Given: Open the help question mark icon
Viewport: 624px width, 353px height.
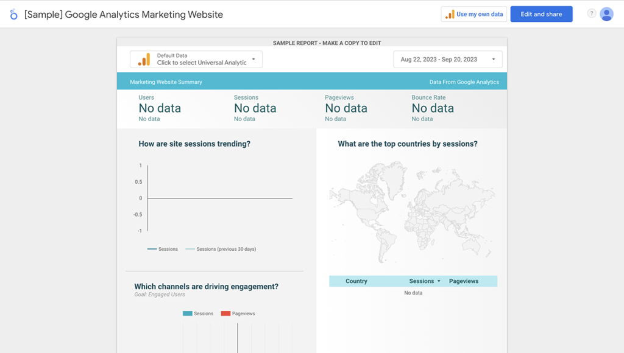Looking at the screenshot, I should pyautogui.click(x=591, y=13).
